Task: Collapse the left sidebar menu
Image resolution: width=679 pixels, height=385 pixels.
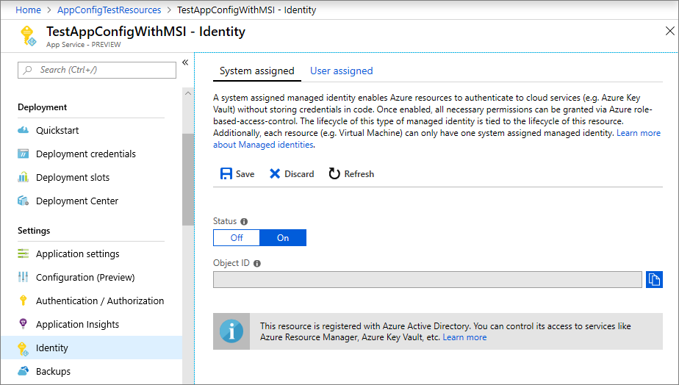Action: click(x=185, y=62)
